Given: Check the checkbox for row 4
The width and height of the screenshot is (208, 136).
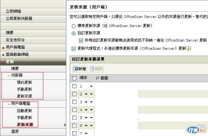Looking at the screenshot, I should click(74, 110).
